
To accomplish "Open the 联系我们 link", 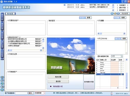I will pyautogui.click(x=122, y=10).
